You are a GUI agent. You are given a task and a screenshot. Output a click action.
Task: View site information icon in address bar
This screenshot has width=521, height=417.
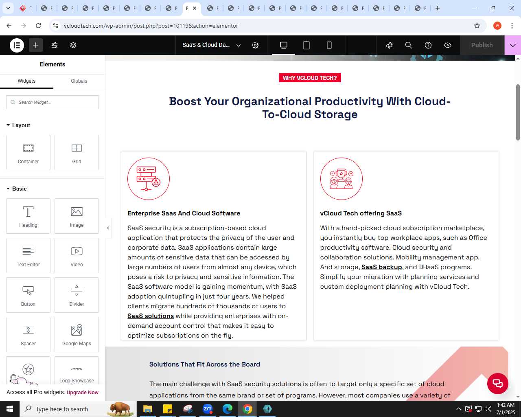tap(56, 26)
